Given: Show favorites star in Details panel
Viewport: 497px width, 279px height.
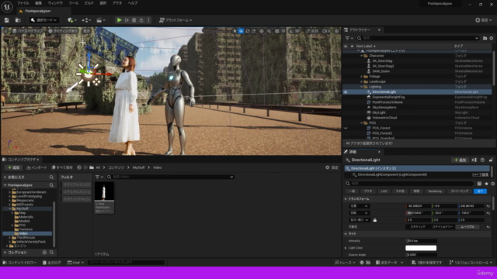Looking at the screenshot, I should [x=486, y=184].
